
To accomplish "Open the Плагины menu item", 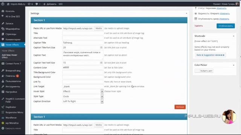I will (x=10, y=76).
